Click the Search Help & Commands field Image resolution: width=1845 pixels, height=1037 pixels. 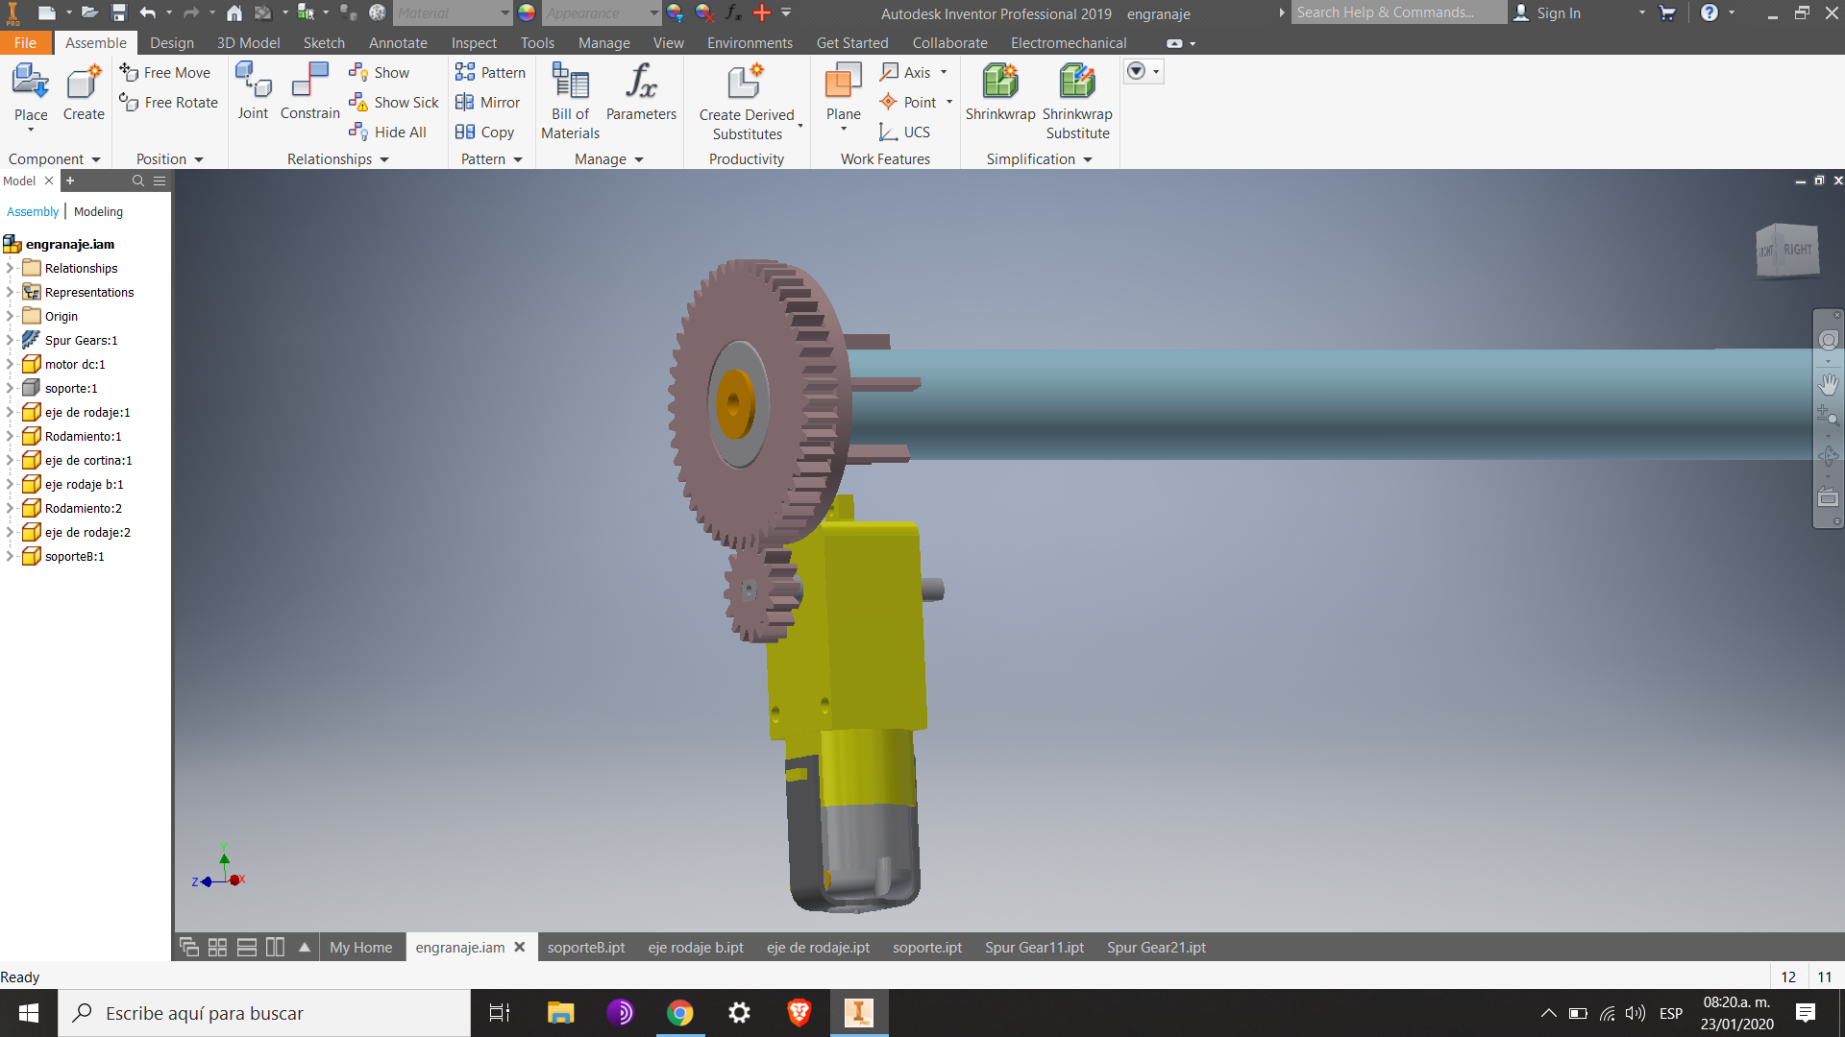coord(1397,12)
